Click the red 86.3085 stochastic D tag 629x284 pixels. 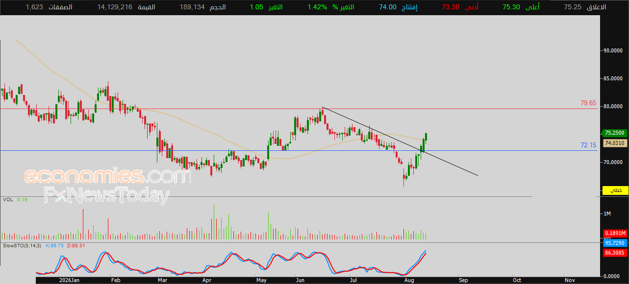pyautogui.click(x=615, y=253)
